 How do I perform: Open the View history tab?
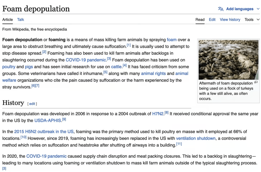click(x=230, y=20)
